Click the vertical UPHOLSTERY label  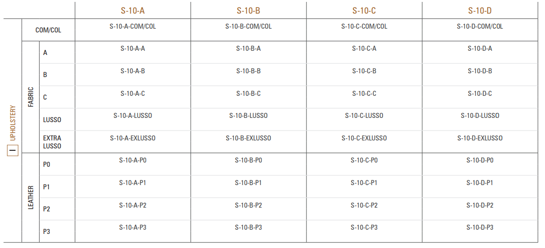coord(13,123)
